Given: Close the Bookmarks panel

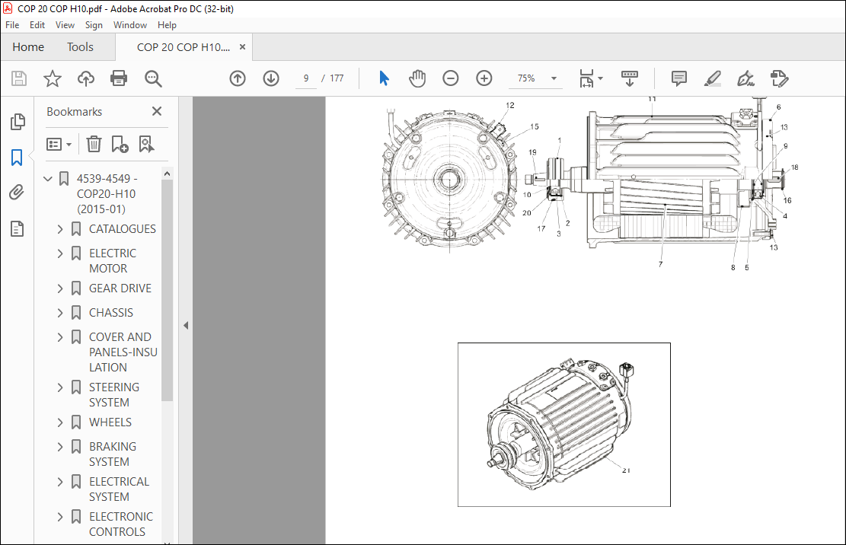Looking at the screenshot, I should 156,111.
